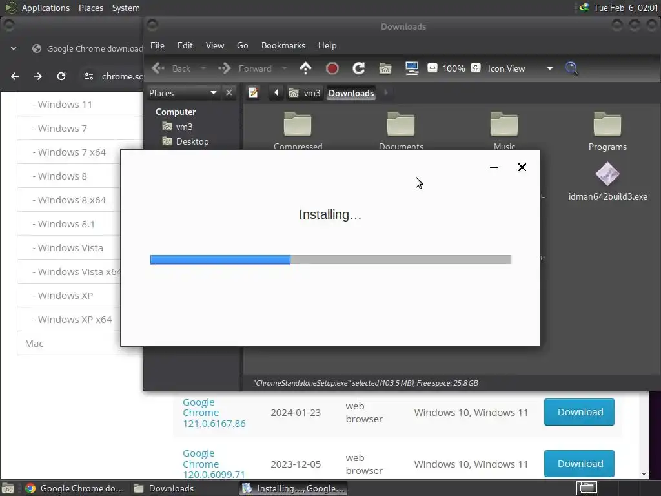Open the Documents folder
Screen dimensions: 661x496
[401, 130]
